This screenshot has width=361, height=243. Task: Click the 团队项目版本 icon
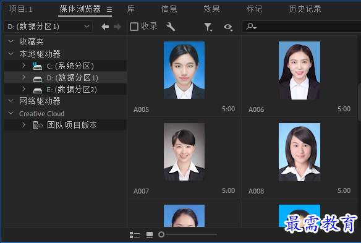tap(38, 126)
